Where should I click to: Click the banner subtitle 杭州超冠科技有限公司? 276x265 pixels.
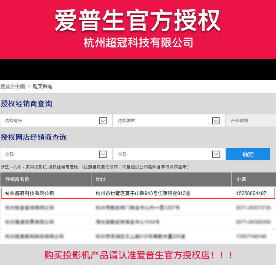(x=138, y=42)
